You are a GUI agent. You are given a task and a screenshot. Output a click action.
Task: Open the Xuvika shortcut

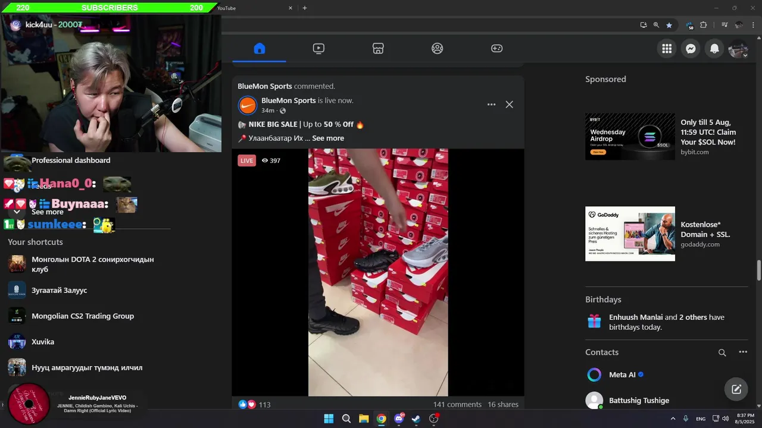43,342
